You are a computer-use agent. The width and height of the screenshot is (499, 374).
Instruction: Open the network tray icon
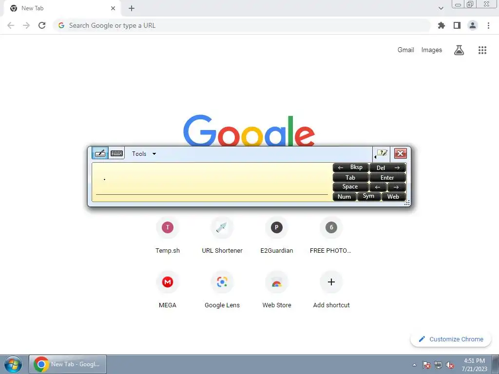pyautogui.click(x=438, y=365)
